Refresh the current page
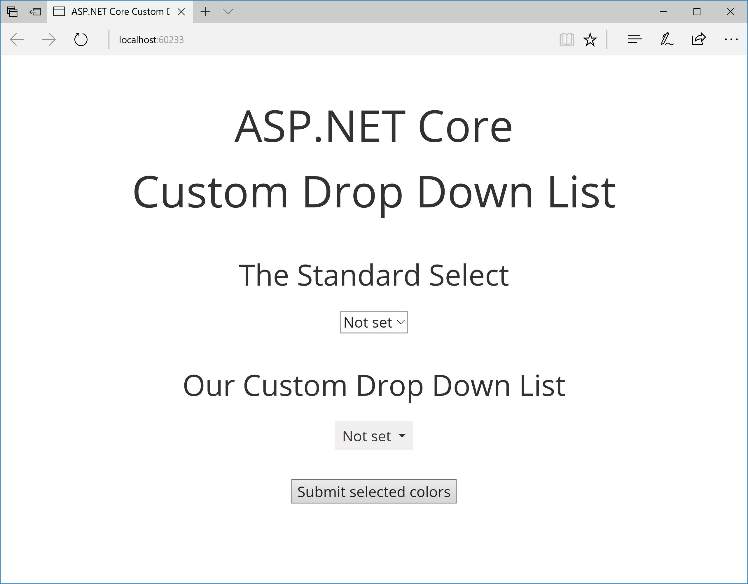 tap(81, 40)
